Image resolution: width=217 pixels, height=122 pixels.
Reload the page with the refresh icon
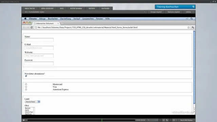(32, 27)
